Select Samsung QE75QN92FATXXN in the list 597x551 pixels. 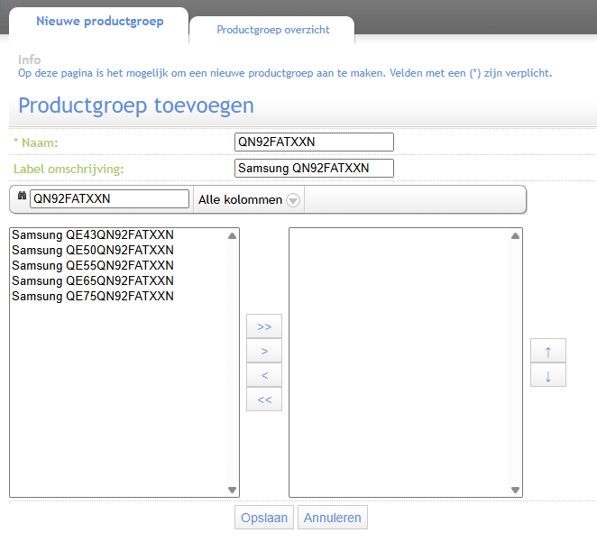[x=93, y=297]
